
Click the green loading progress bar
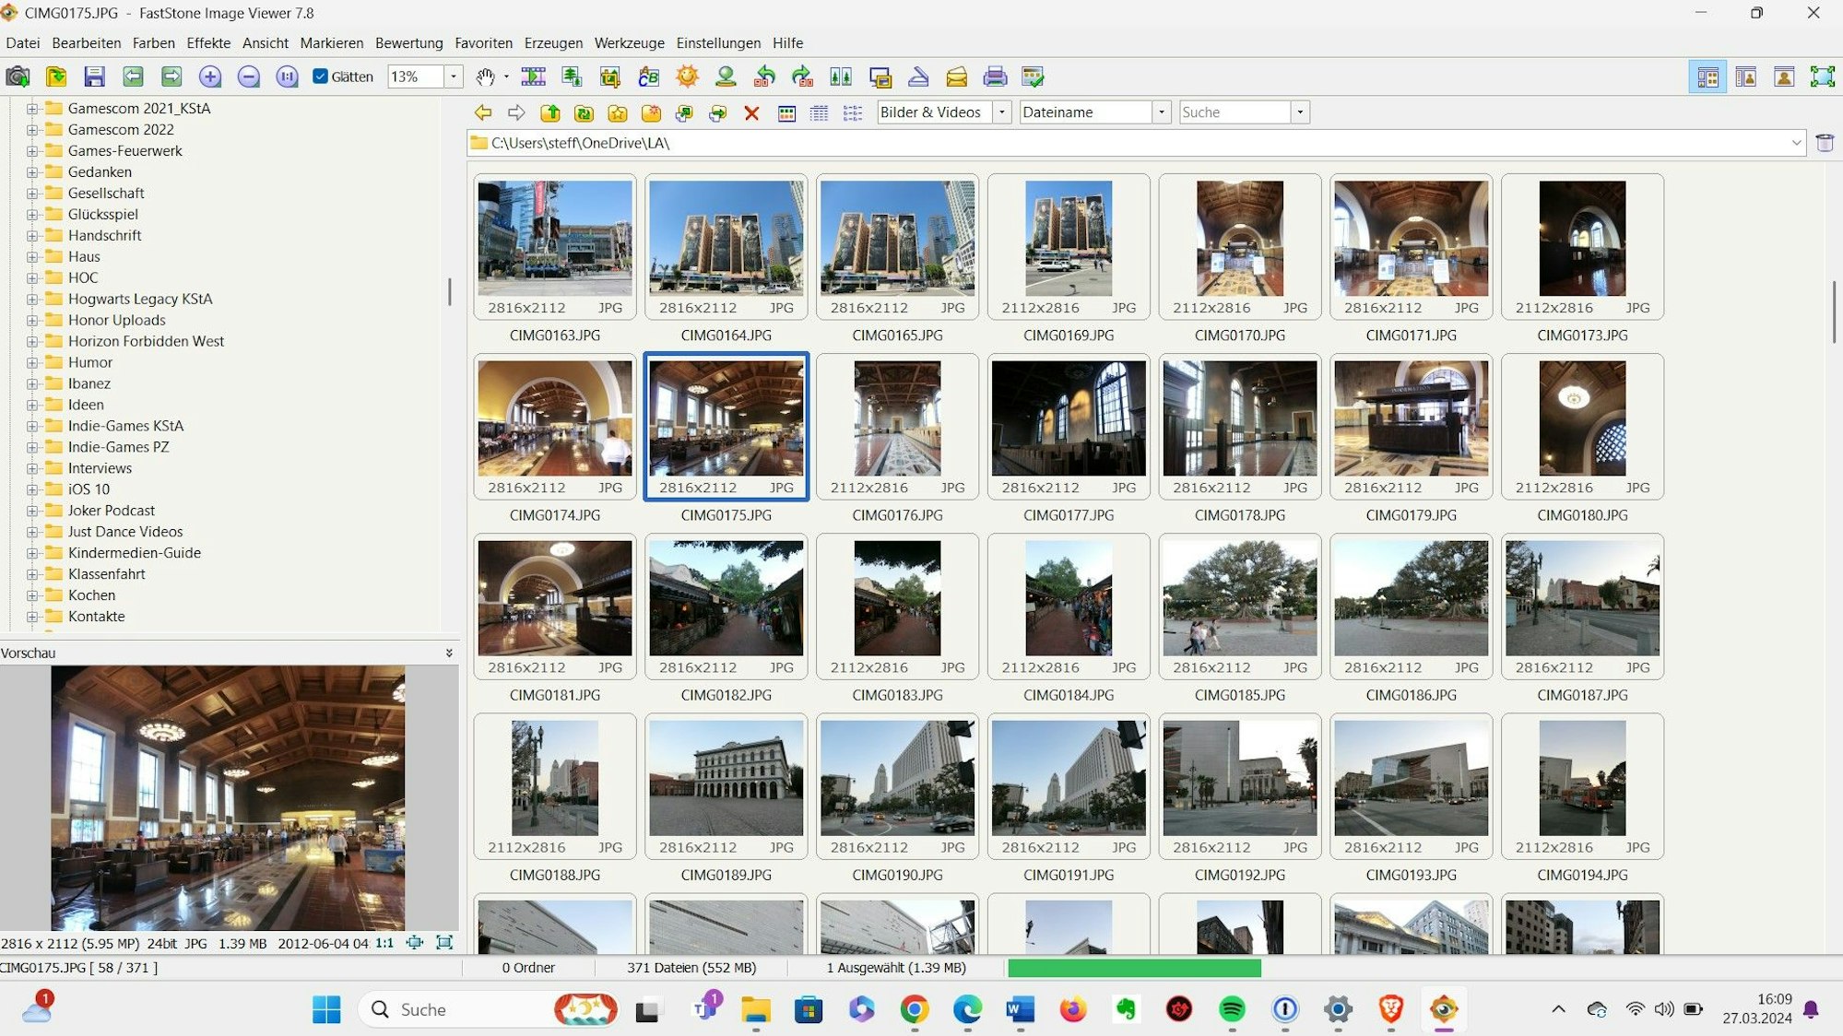coord(1136,968)
